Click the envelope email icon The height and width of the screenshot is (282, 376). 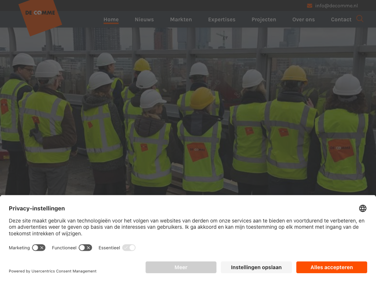pos(310,6)
